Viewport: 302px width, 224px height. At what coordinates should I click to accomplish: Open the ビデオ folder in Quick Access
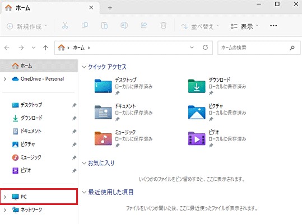coord(217,139)
